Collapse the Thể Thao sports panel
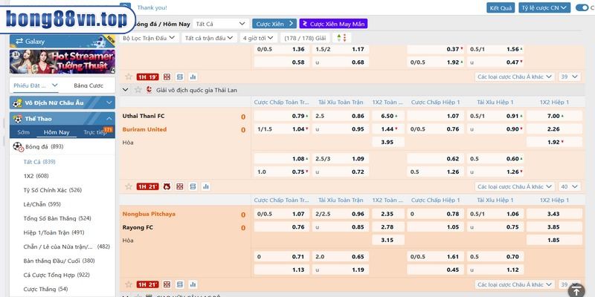 coord(109,119)
